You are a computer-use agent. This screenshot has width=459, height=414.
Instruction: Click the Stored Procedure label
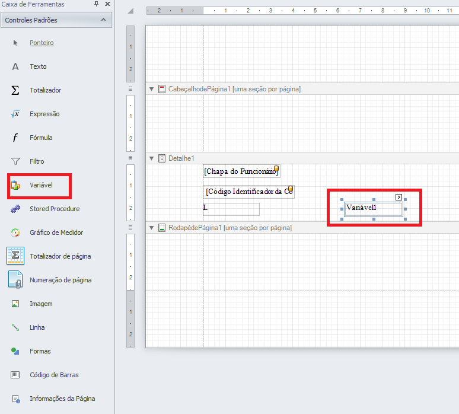pos(55,209)
